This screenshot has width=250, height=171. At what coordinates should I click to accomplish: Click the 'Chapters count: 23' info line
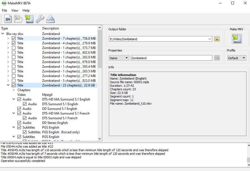pyautogui.click(x=123, y=89)
